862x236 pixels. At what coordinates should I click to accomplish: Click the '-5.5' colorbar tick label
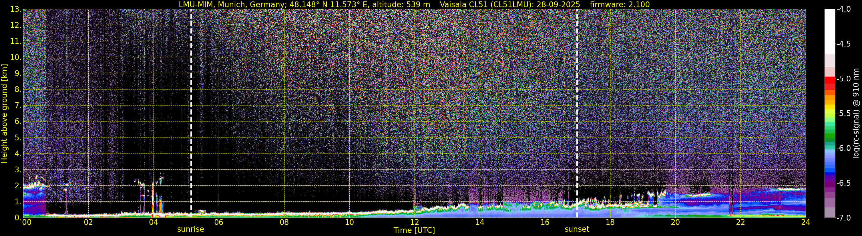pos(844,113)
